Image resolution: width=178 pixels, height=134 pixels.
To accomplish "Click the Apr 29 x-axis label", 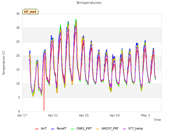I will 115,115.
